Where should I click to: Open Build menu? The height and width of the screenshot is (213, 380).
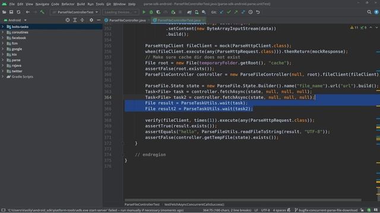coord(81,4)
